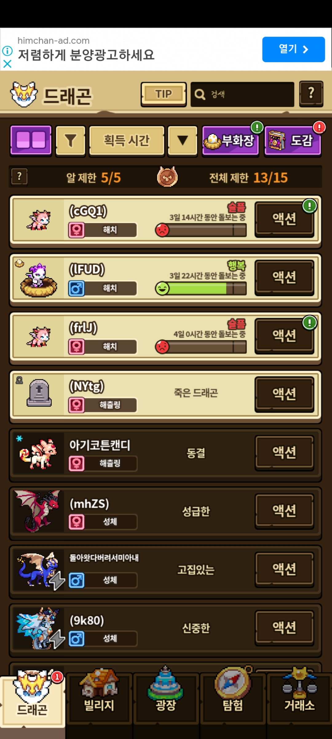
Task: Close the ad banner with X
Action: point(7,64)
